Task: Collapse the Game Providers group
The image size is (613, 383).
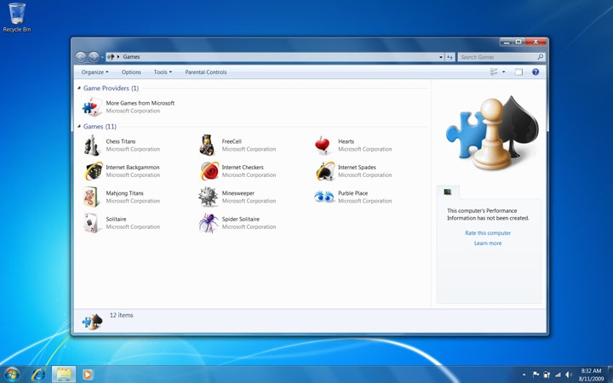Action: coord(80,89)
